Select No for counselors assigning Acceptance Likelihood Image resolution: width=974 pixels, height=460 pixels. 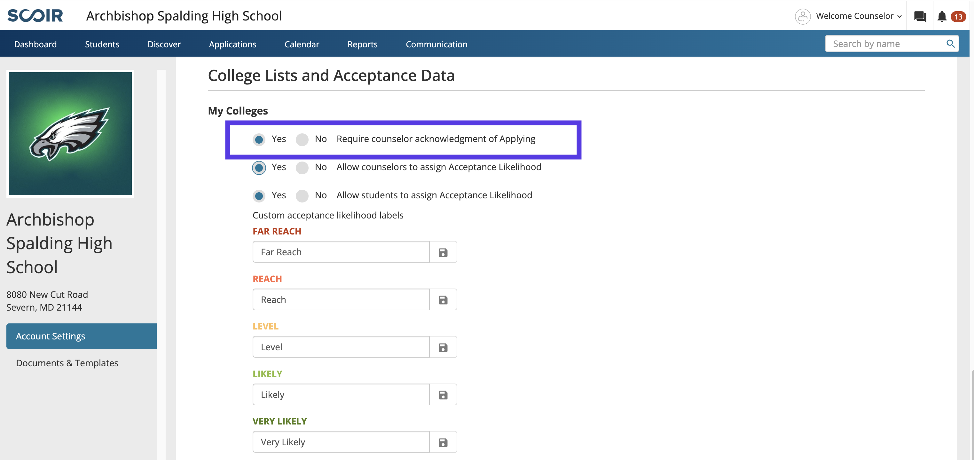coord(302,168)
